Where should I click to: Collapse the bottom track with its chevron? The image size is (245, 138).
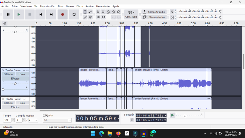[x=24, y=99]
